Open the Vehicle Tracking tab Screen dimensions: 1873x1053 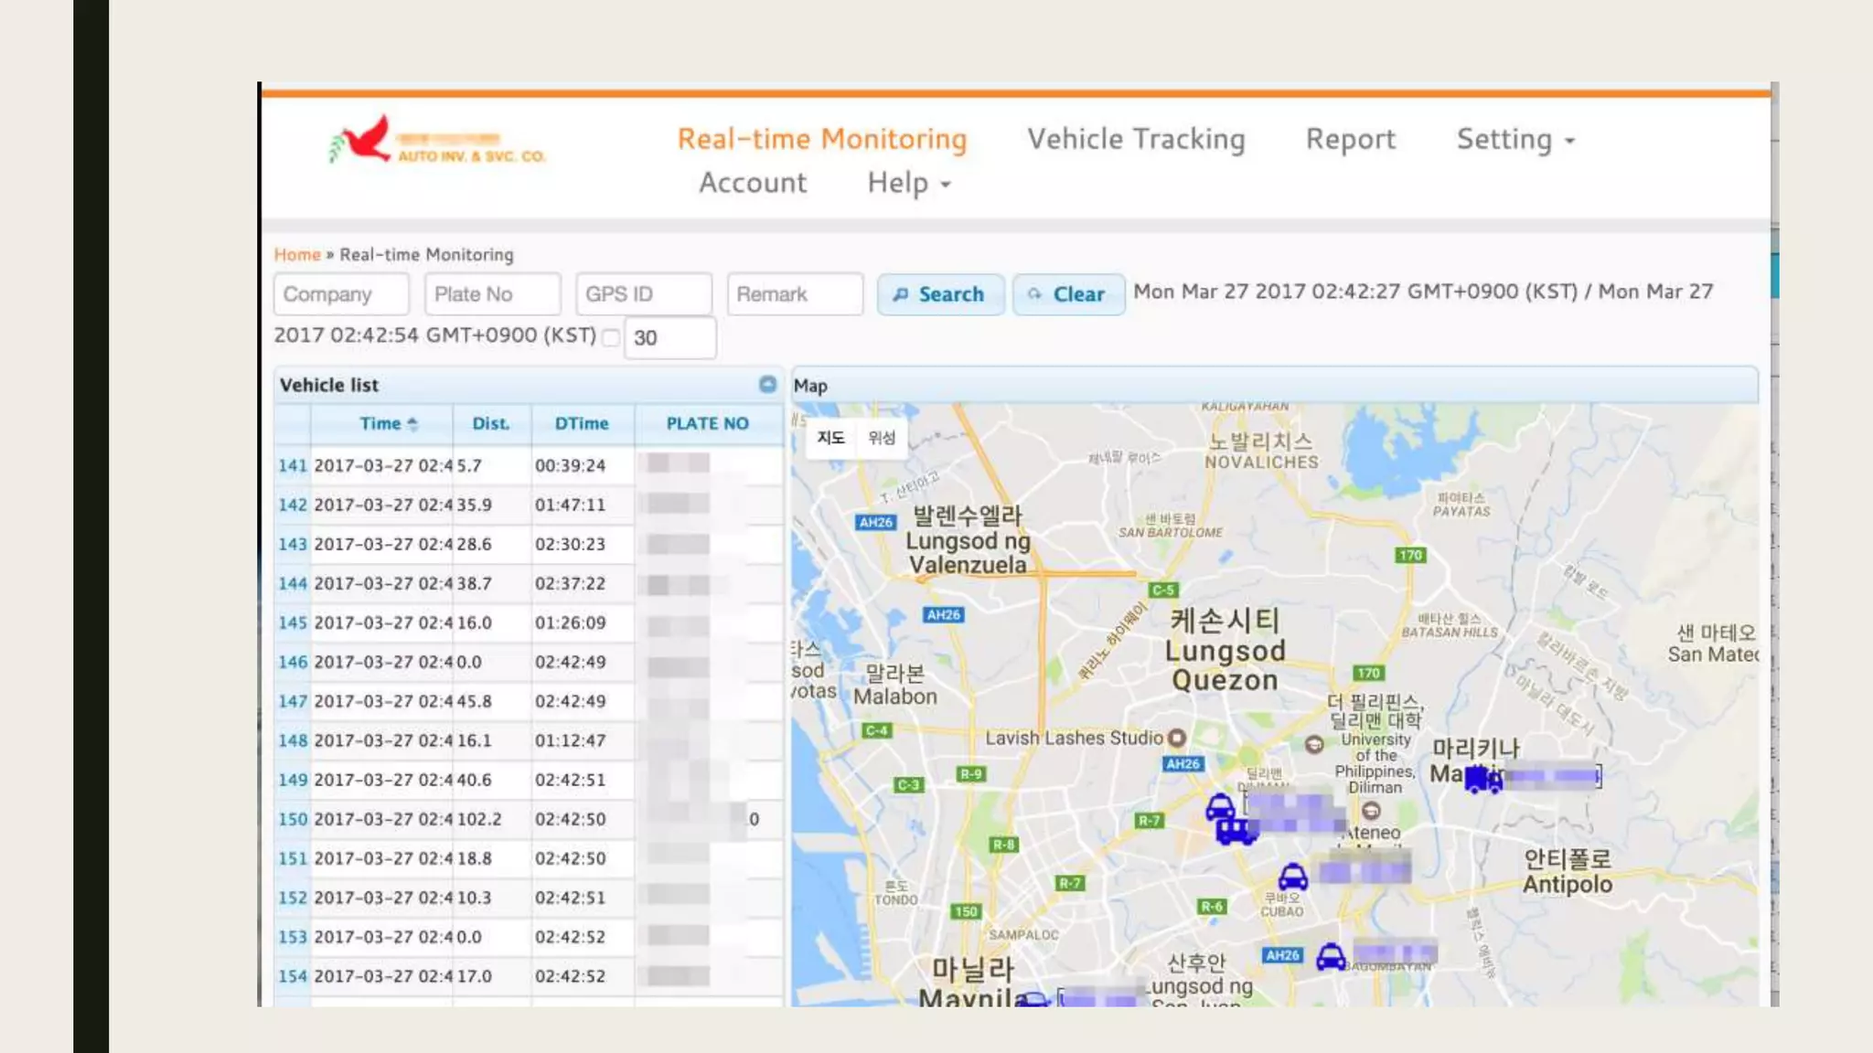point(1136,140)
